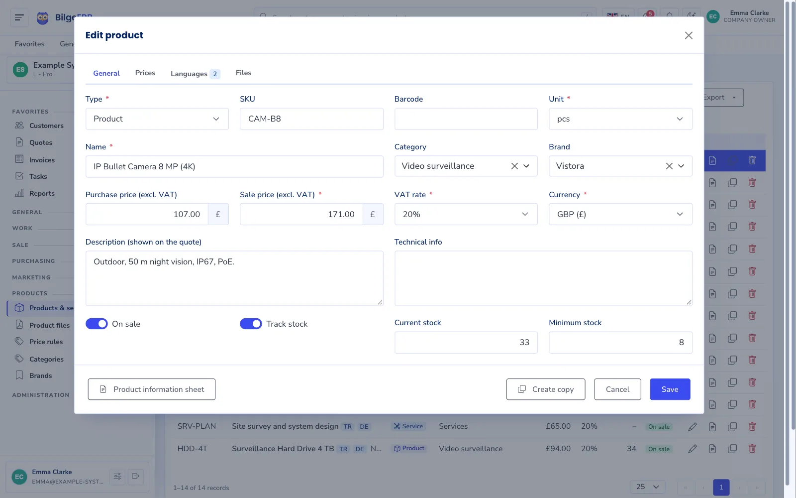The width and height of the screenshot is (796, 498).
Task: Click the Minimum stock field
Action: 620,343
